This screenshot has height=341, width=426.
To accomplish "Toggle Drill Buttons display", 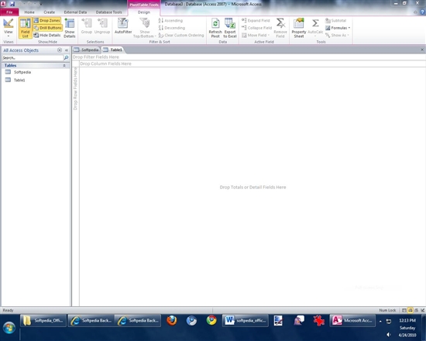I will pyautogui.click(x=47, y=28).
